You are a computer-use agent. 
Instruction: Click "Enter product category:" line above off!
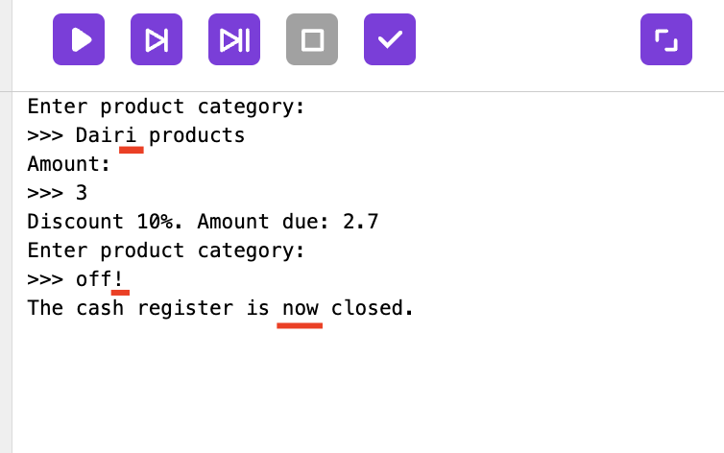pos(166,250)
